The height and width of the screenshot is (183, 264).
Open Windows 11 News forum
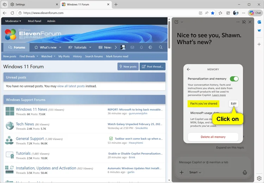tap(31, 109)
